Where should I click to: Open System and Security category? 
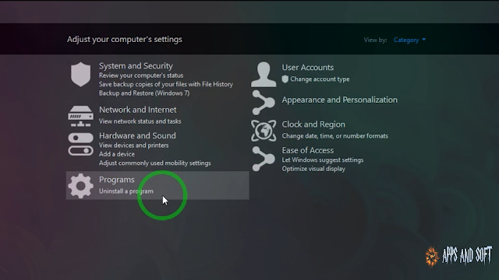click(136, 65)
